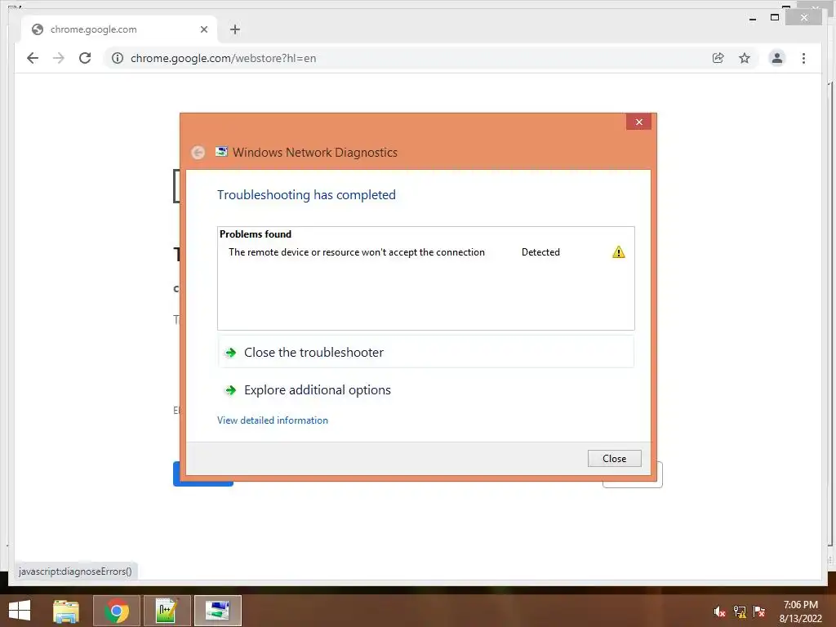Click the green arrow beside Close the troubleshooter
The width and height of the screenshot is (836, 627).
click(231, 353)
